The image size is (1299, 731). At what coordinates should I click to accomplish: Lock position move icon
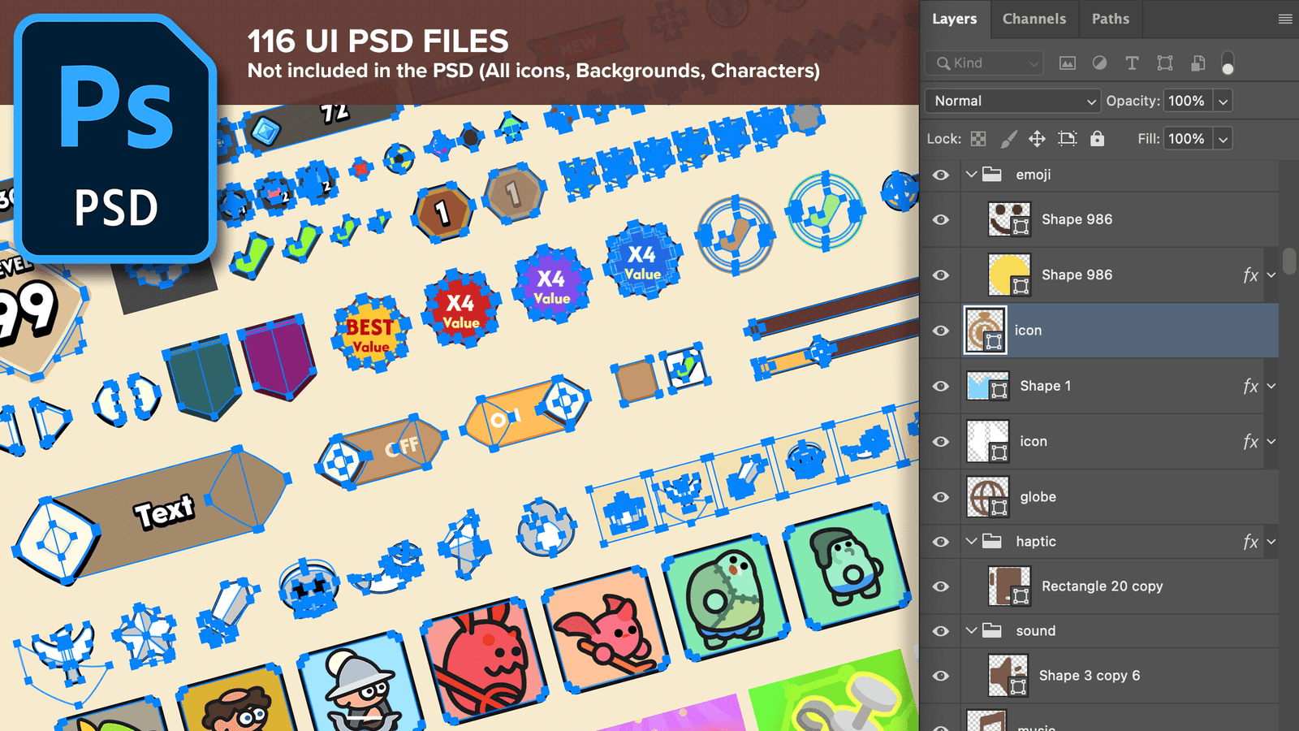pyautogui.click(x=1037, y=139)
